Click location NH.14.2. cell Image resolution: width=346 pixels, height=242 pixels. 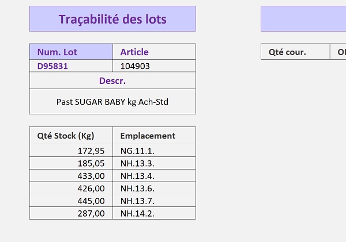(154, 213)
